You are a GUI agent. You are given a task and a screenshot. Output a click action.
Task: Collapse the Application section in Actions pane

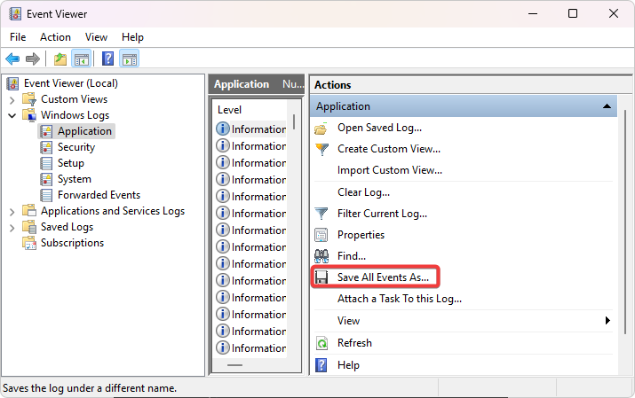pos(607,106)
